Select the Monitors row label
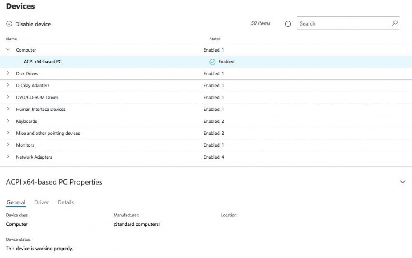 [25, 145]
